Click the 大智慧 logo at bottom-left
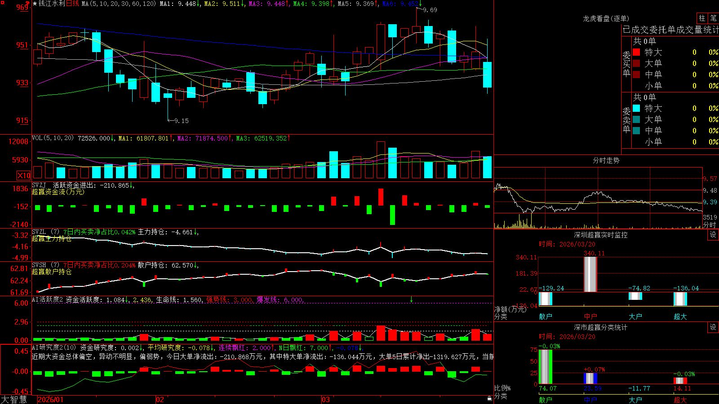 [14, 400]
